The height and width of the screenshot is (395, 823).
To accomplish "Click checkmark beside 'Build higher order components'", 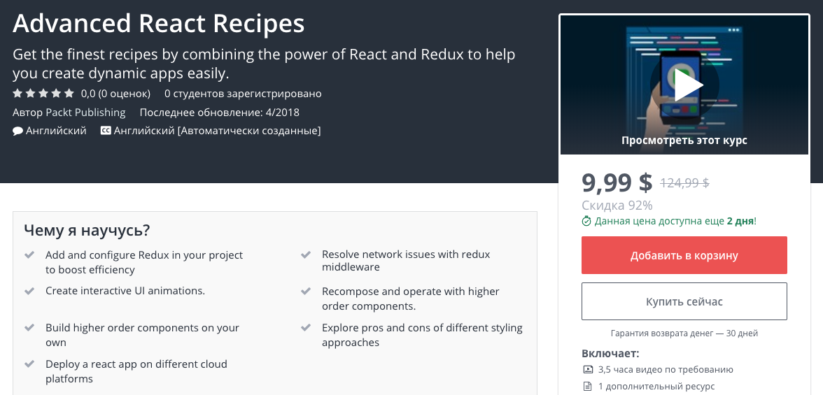I will [x=30, y=328].
